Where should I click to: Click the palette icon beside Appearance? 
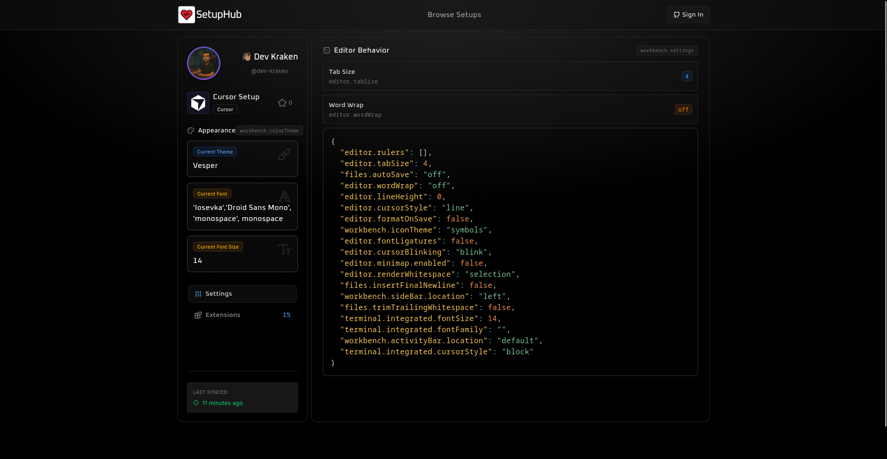(190, 131)
